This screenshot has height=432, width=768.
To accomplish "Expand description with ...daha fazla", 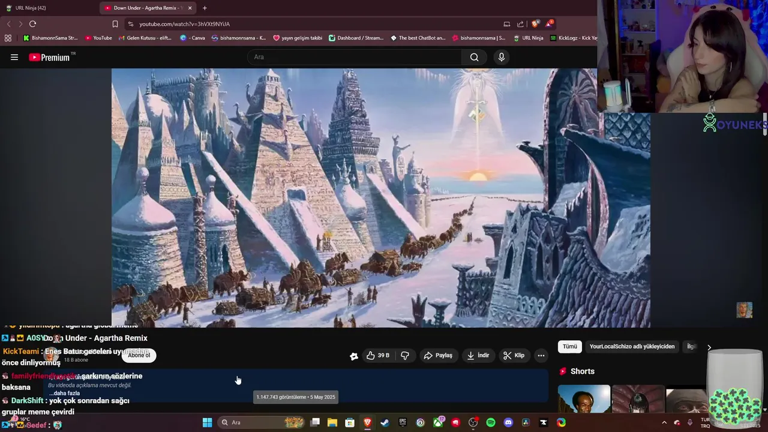I will pos(64,393).
